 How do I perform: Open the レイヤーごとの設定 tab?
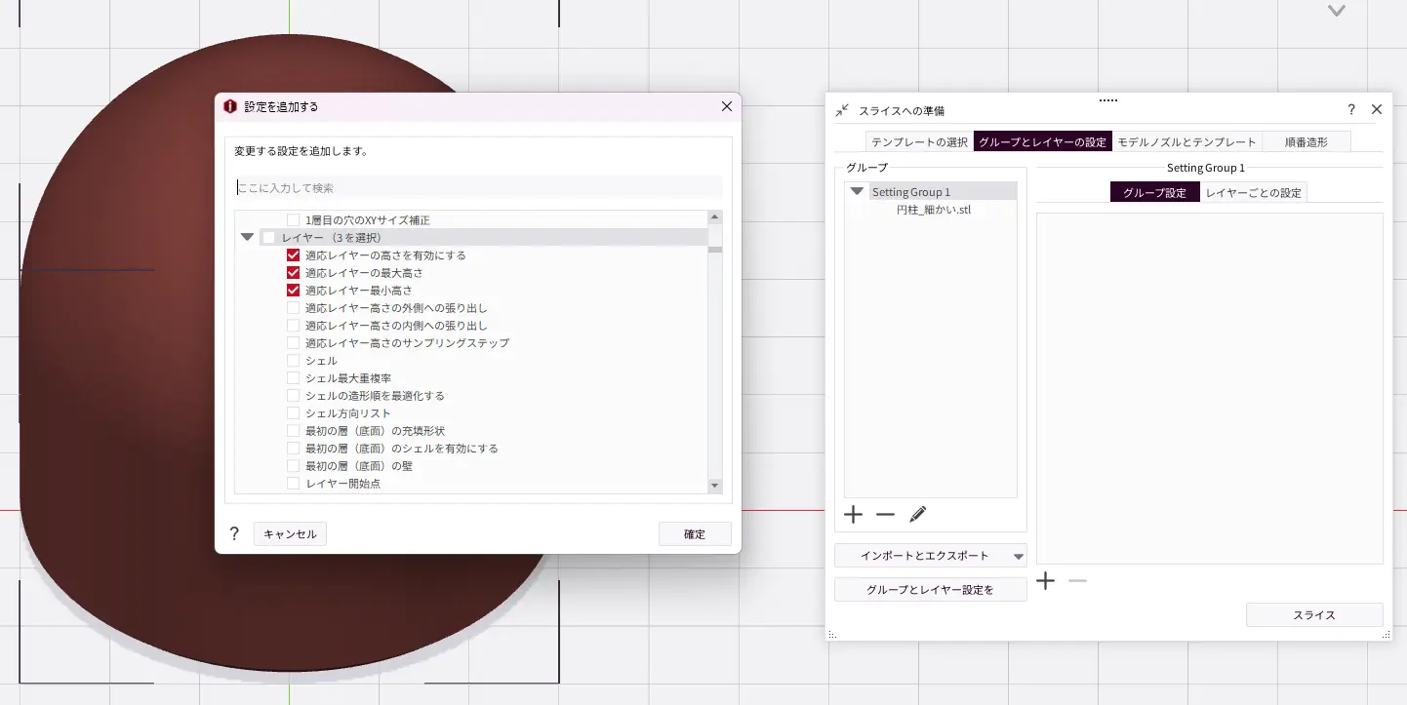[x=1253, y=193]
